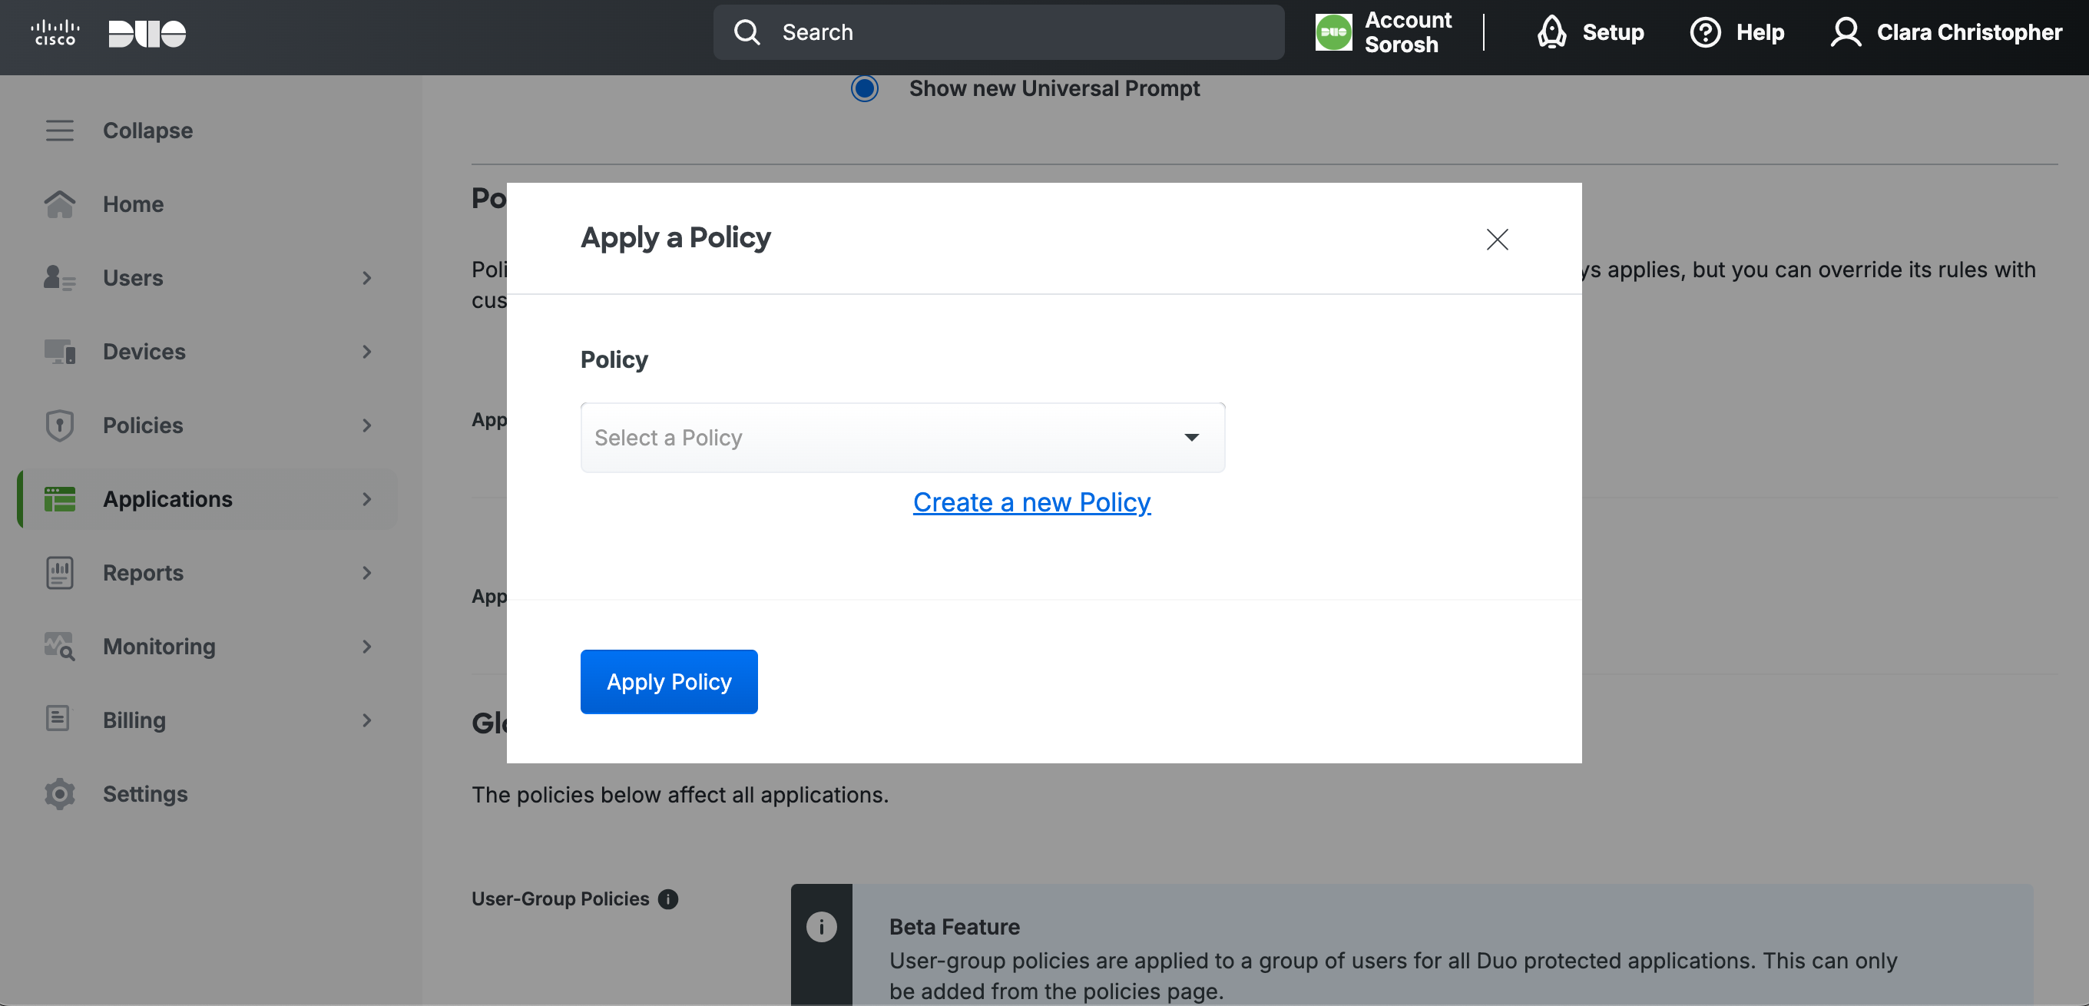Open Applications in the sidebar menu

pos(167,499)
